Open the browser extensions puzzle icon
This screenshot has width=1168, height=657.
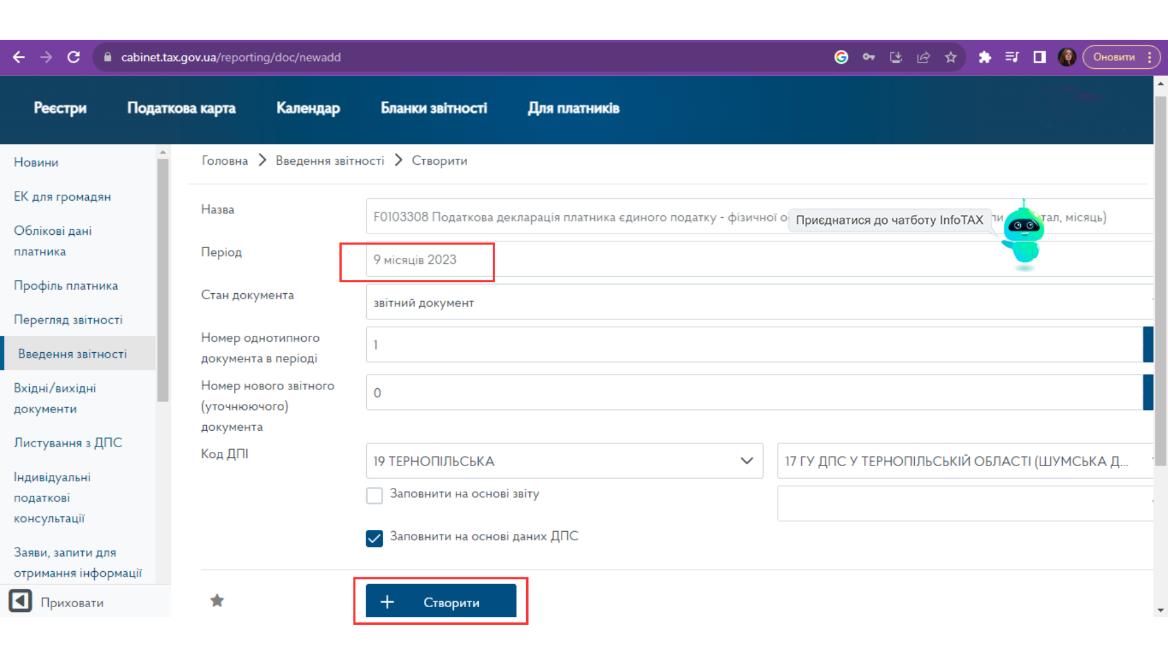tap(984, 57)
